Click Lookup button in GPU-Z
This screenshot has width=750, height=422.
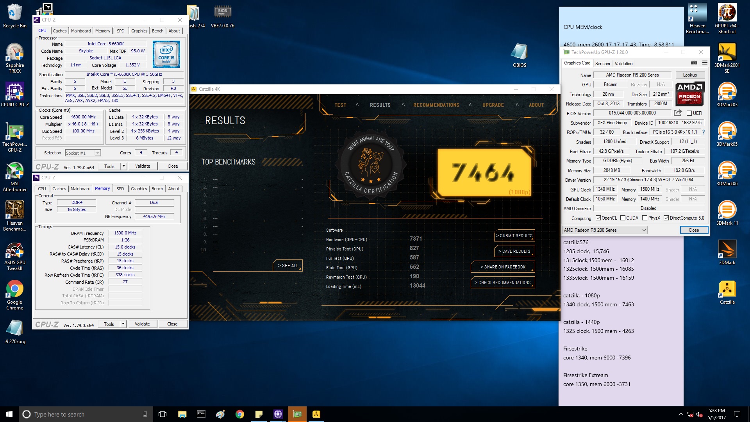click(690, 75)
